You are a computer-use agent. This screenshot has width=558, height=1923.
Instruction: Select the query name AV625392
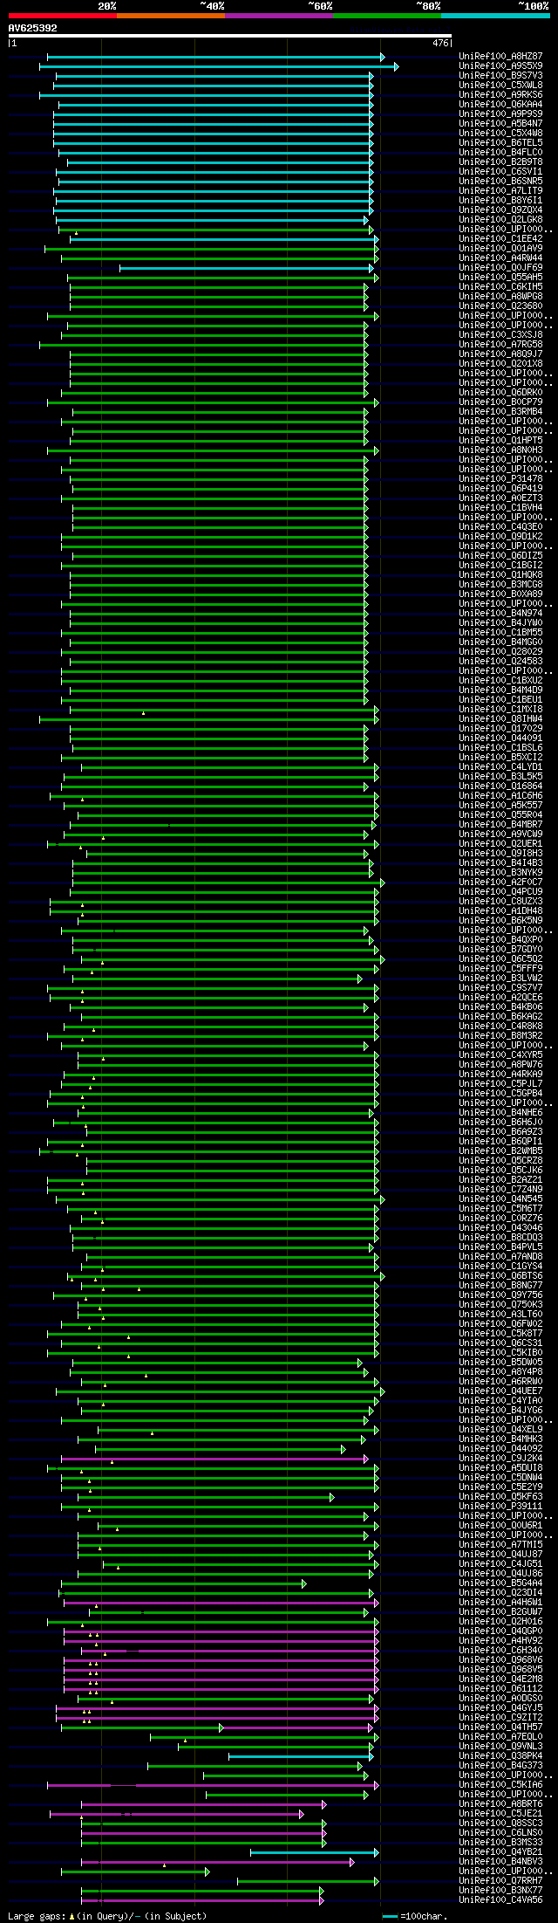tap(33, 28)
